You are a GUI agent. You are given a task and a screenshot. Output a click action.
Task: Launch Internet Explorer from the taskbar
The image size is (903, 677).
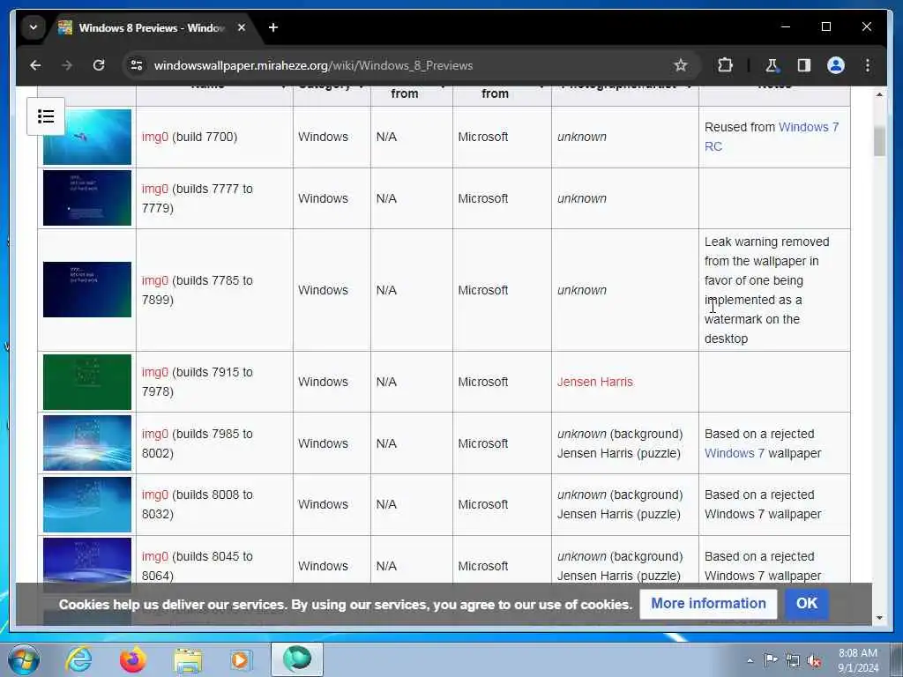pos(78,659)
